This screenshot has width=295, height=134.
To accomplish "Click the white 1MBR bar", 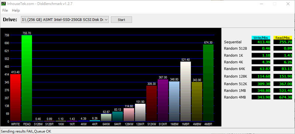I will click(x=186, y=91).
